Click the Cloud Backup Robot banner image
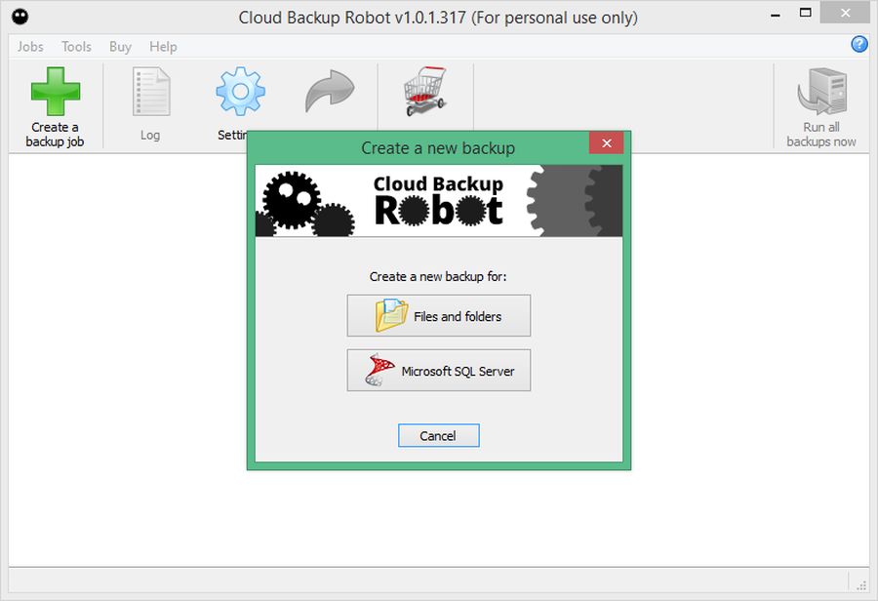The image size is (878, 601). [x=438, y=200]
